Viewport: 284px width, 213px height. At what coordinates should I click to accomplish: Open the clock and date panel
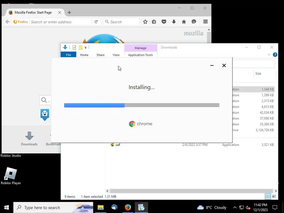[x=260, y=207]
